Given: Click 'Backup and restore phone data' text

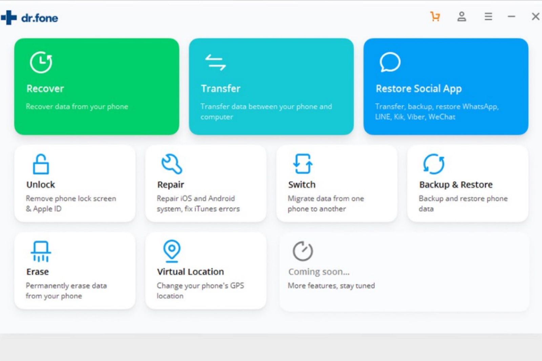Looking at the screenshot, I should pos(463,204).
